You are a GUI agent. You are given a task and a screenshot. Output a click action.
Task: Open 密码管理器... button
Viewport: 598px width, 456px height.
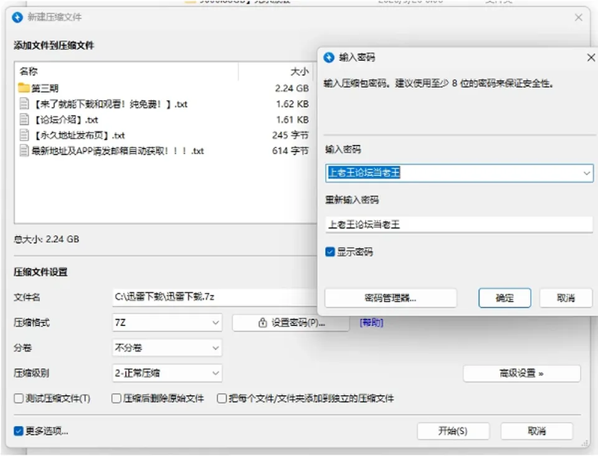391,298
